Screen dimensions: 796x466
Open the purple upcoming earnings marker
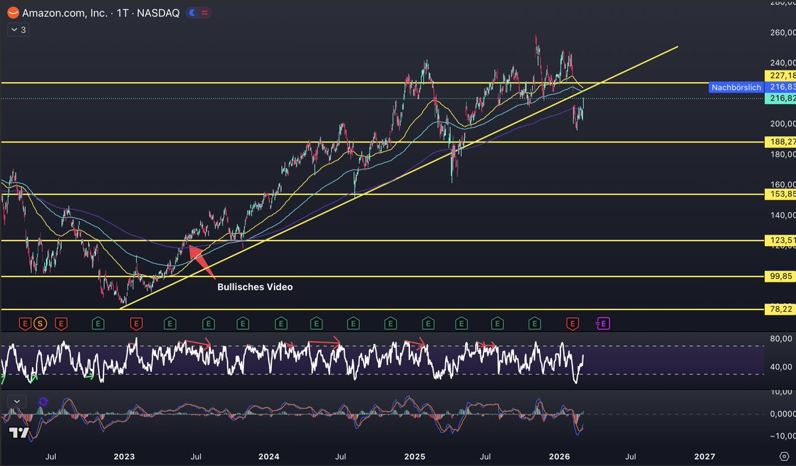pyautogui.click(x=603, y=323)
